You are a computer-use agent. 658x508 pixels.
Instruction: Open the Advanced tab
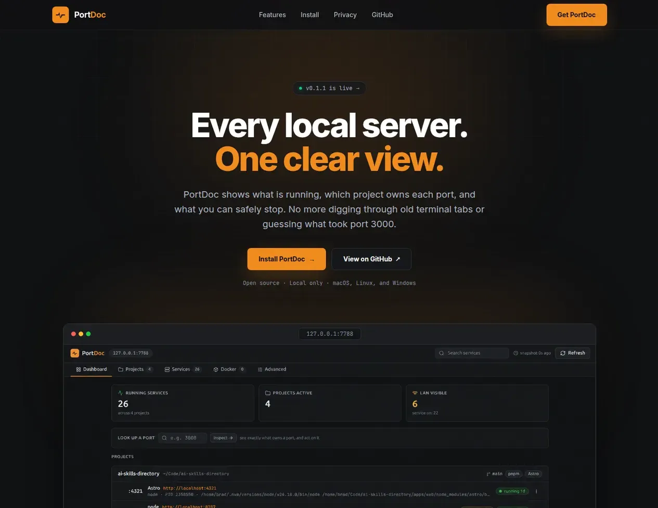(x=272, y=369)
